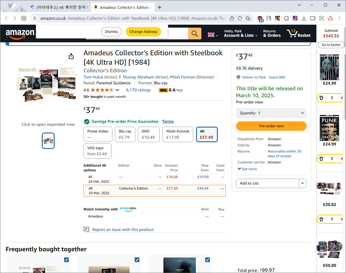Click the Pre-order now button

[271, 126]
